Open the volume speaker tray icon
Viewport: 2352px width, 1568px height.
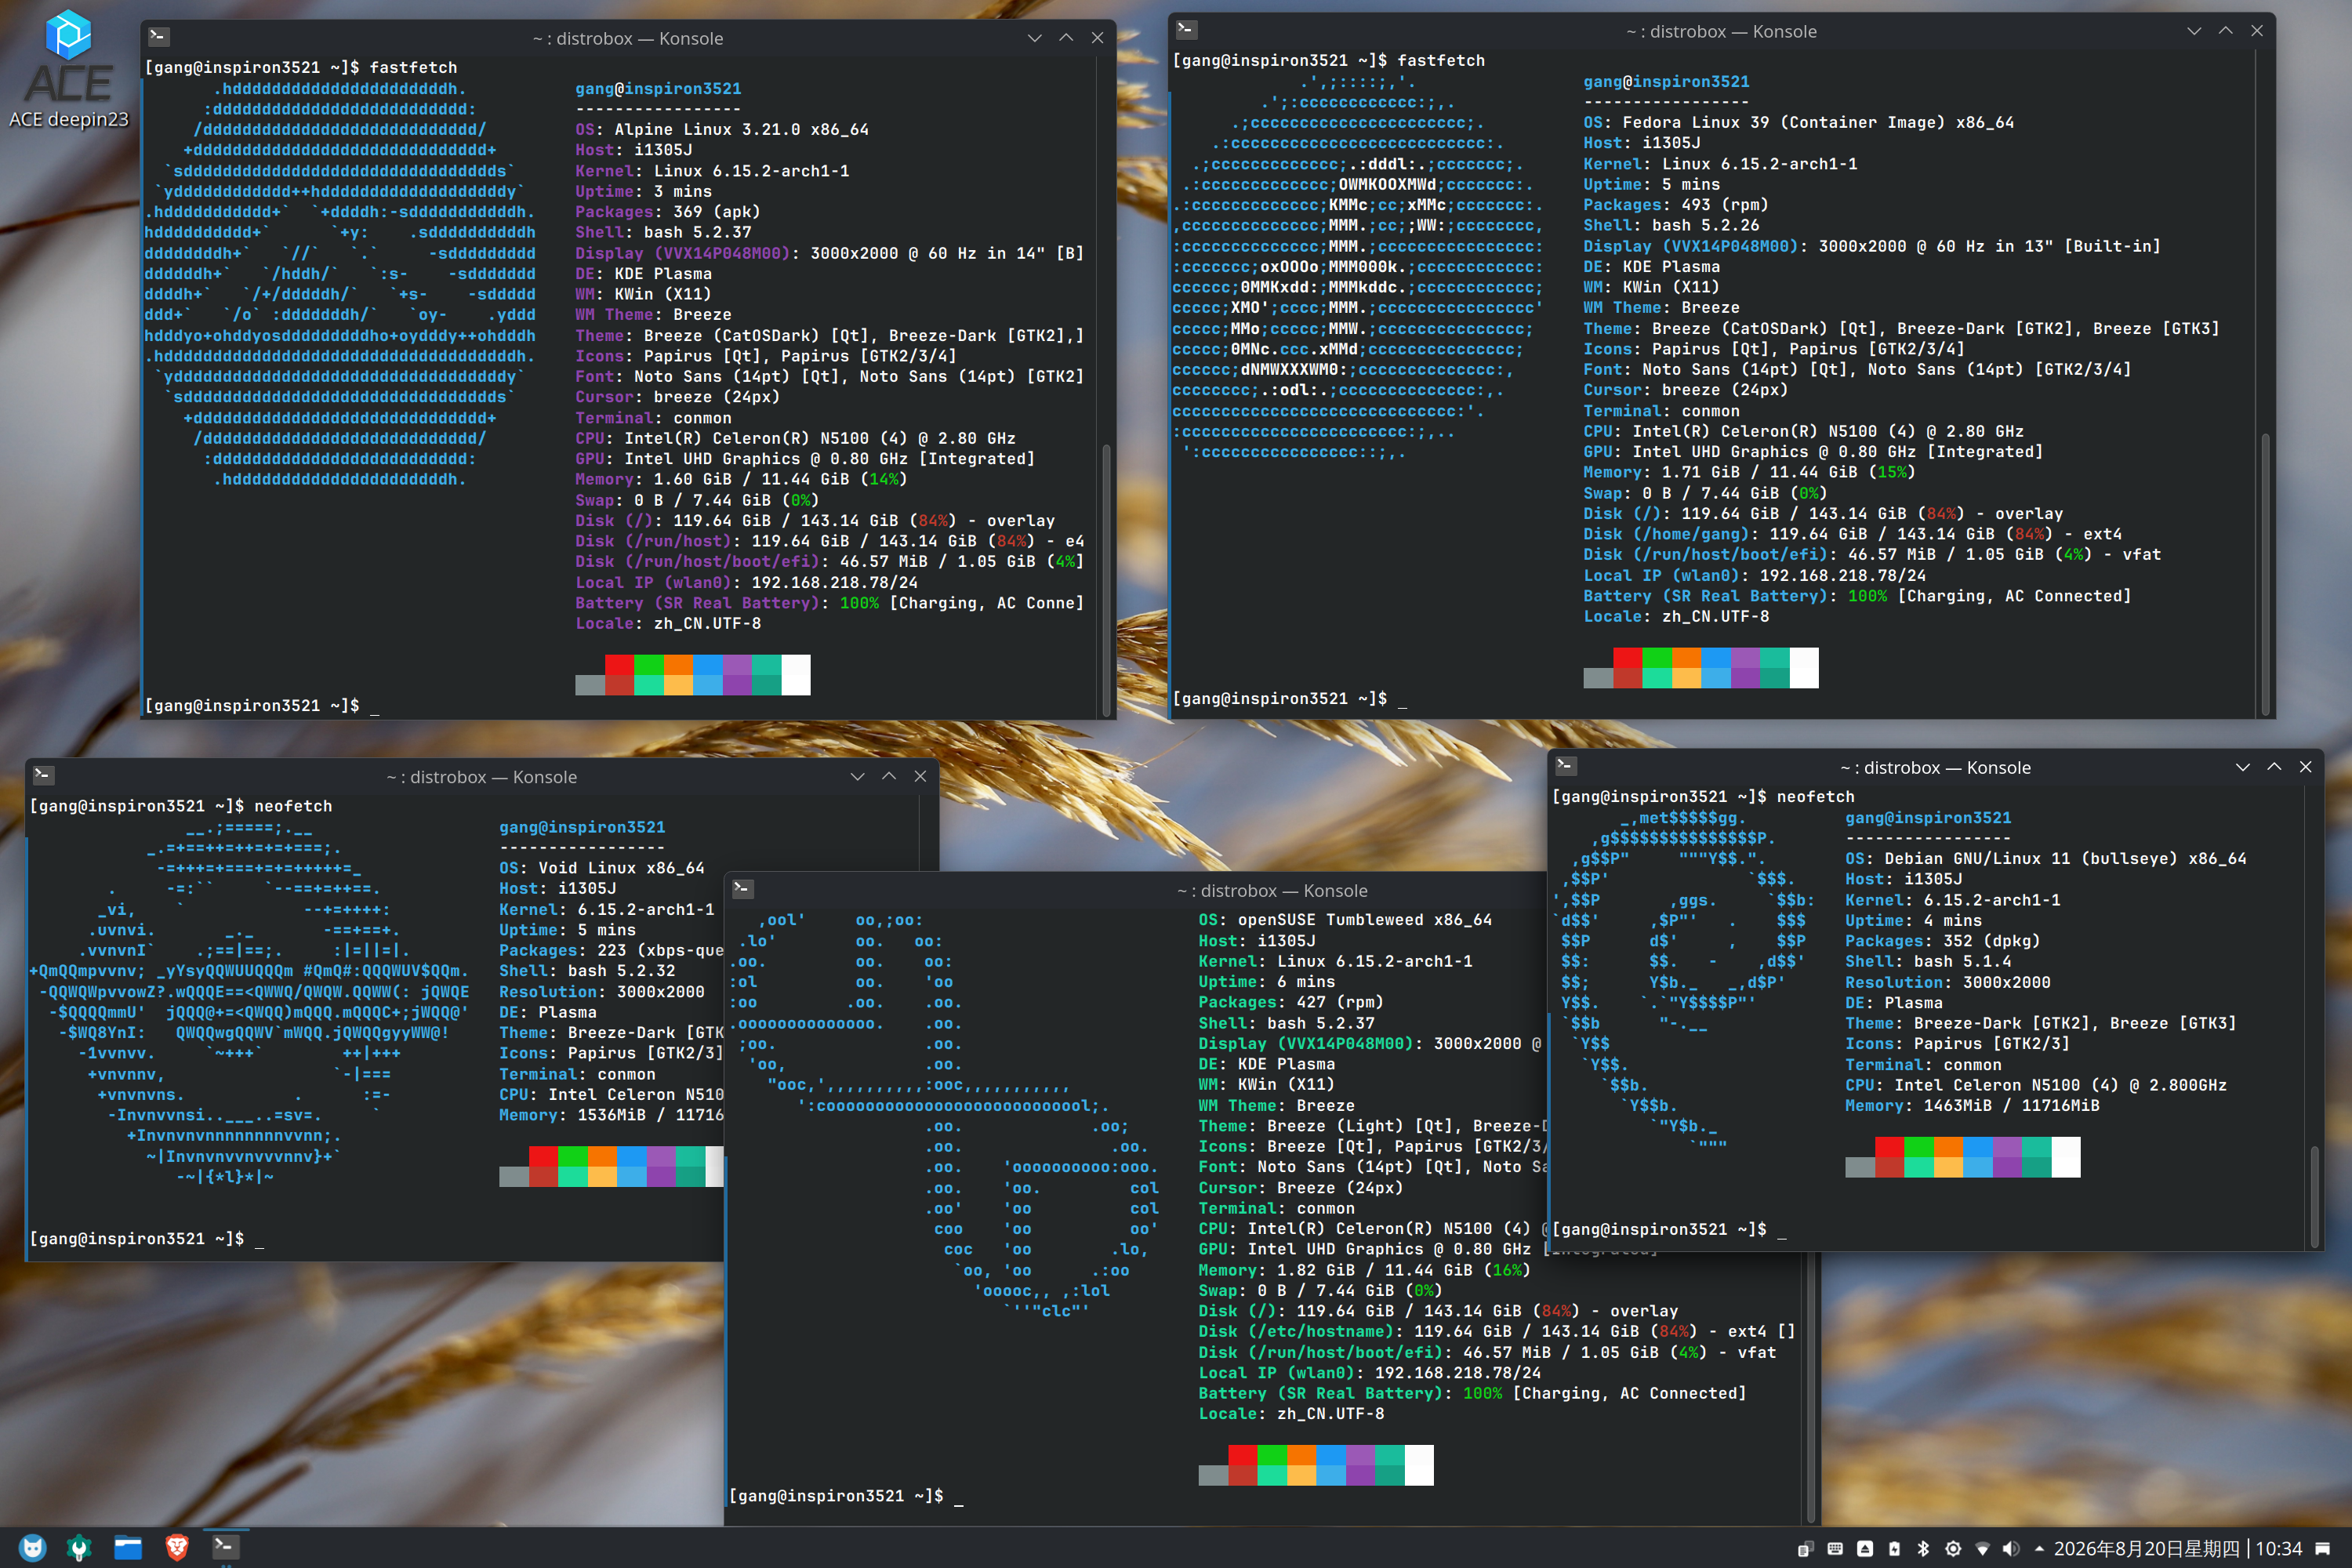pyautogui.click(x=2011, y=1549)
